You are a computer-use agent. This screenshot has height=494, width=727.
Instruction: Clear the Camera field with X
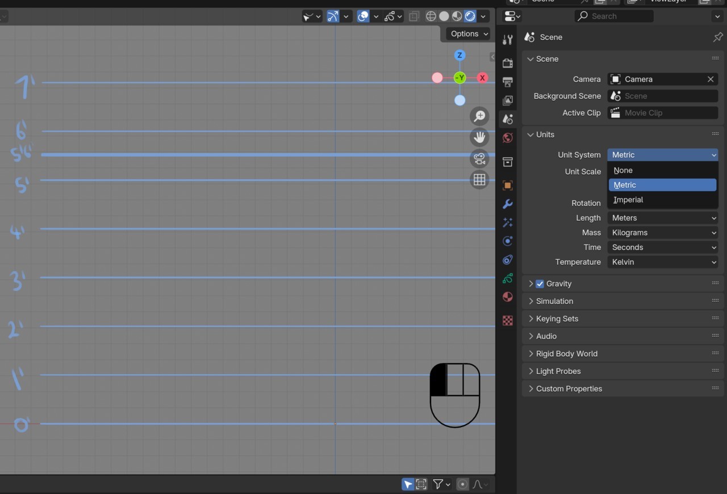[711, 79]
